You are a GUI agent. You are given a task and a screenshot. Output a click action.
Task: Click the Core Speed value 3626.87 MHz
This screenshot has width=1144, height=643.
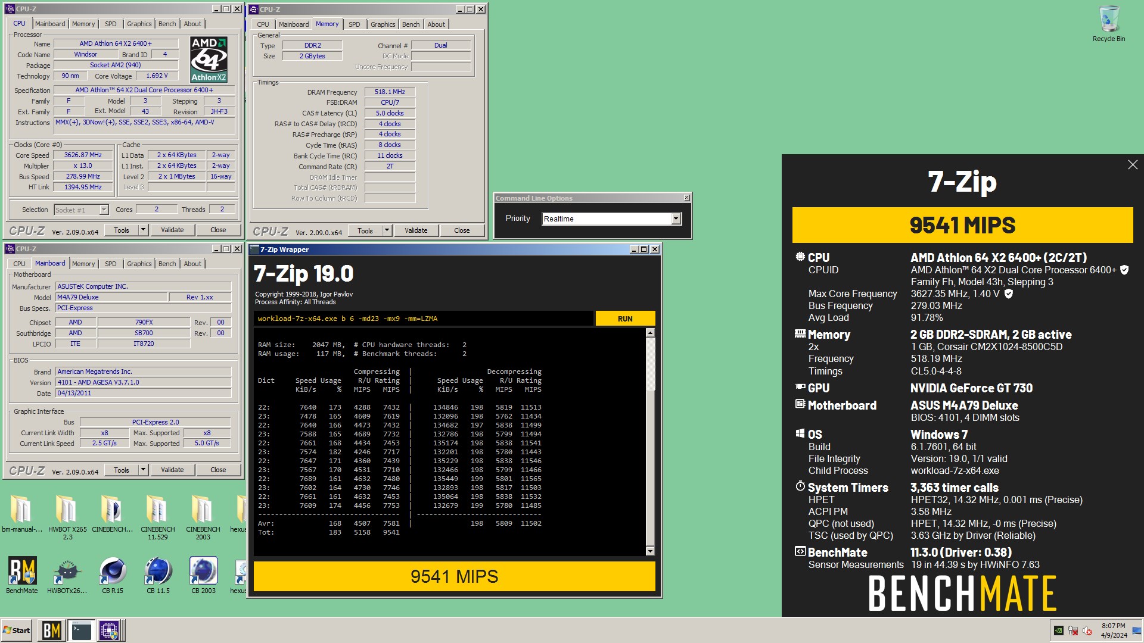tap(83, 155)
